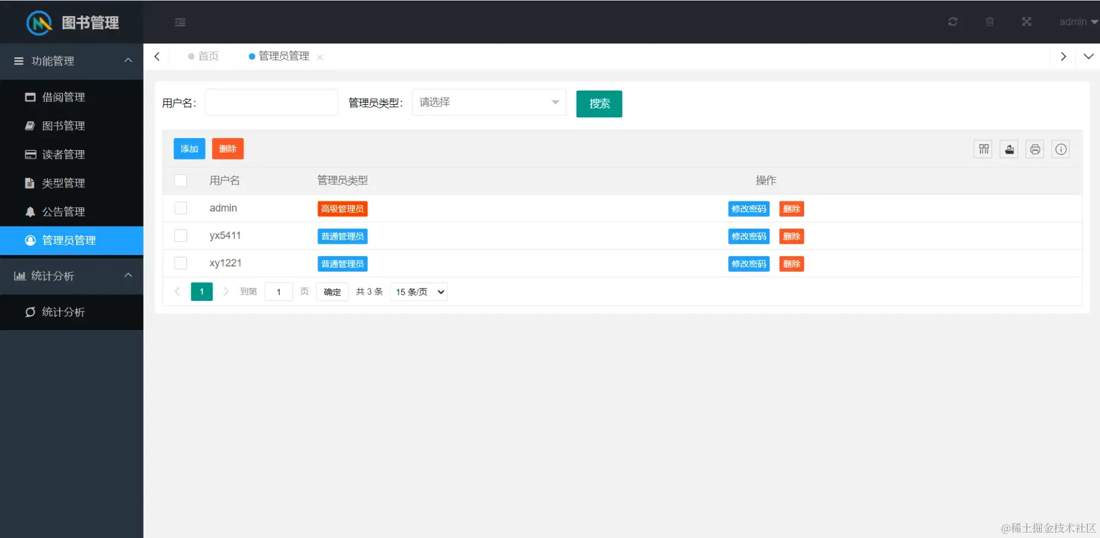Switch to the 首页 tab
This screenshot has height=538, width=1100.
tap(204, 56)
